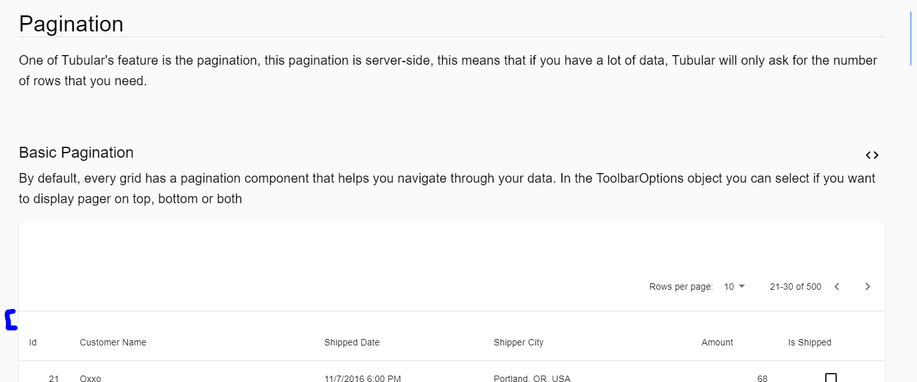Sort by the Shipper City column header
917x382 pixels.
[x=518, y=342]
